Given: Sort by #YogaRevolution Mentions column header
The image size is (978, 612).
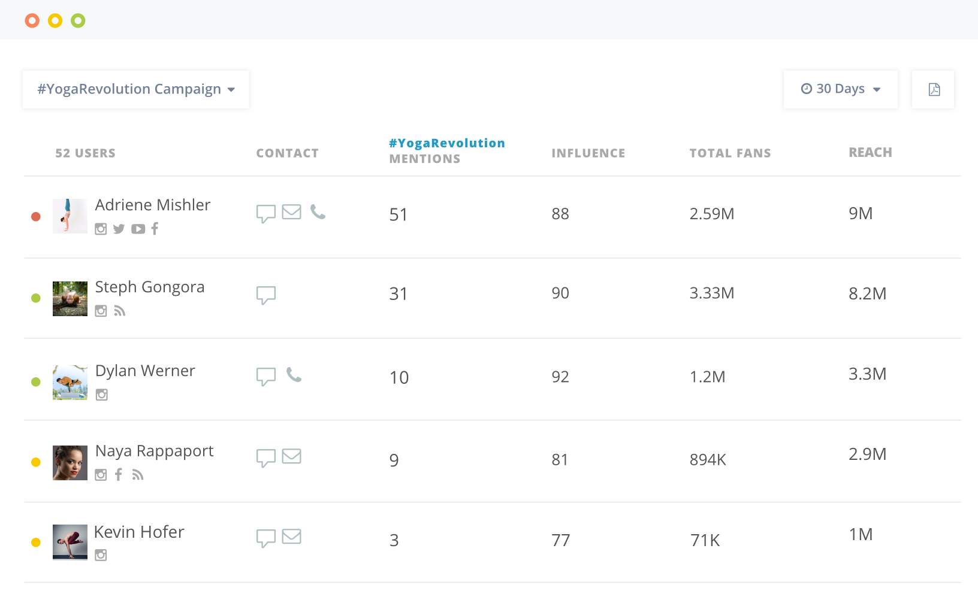Looking at the screenshot, I should (446, 151).
